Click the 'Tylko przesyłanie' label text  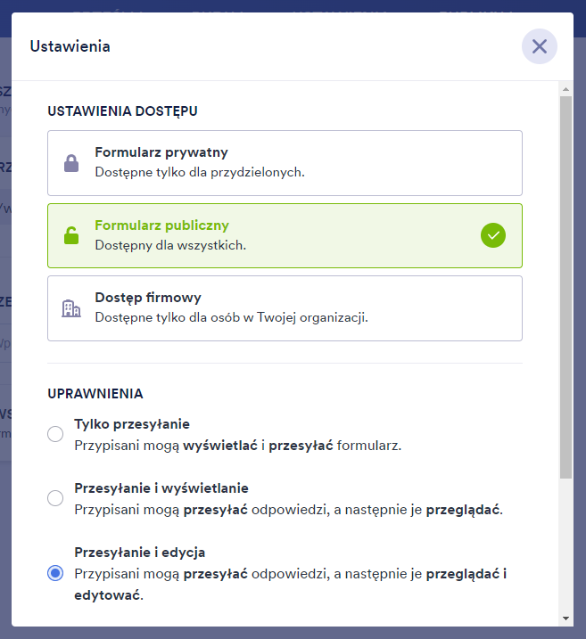(132, 424)
